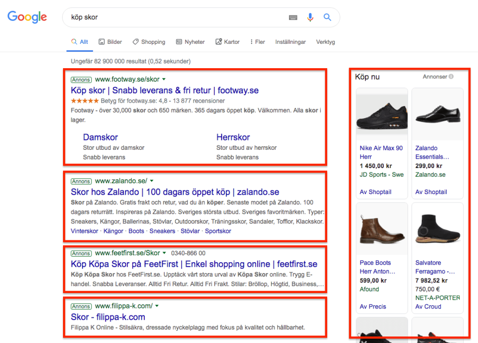The width and height of the screenshot is (478, 343).
Task: Click the Salvatore Ferragamo shoe image
Action: coord(437,229)
